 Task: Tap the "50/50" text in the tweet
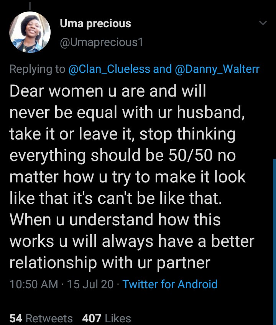click(x=191, y=155)
